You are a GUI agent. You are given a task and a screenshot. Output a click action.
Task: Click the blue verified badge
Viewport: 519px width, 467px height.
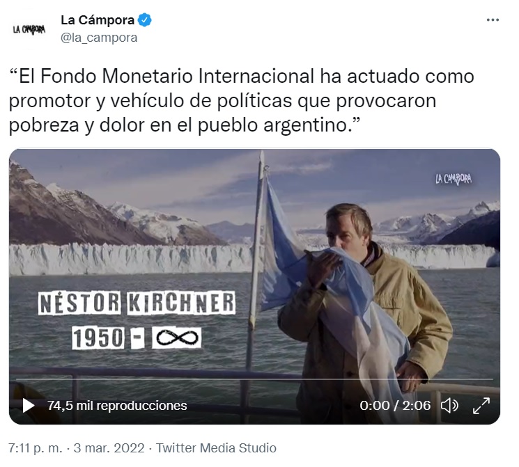tap(145, 20)
